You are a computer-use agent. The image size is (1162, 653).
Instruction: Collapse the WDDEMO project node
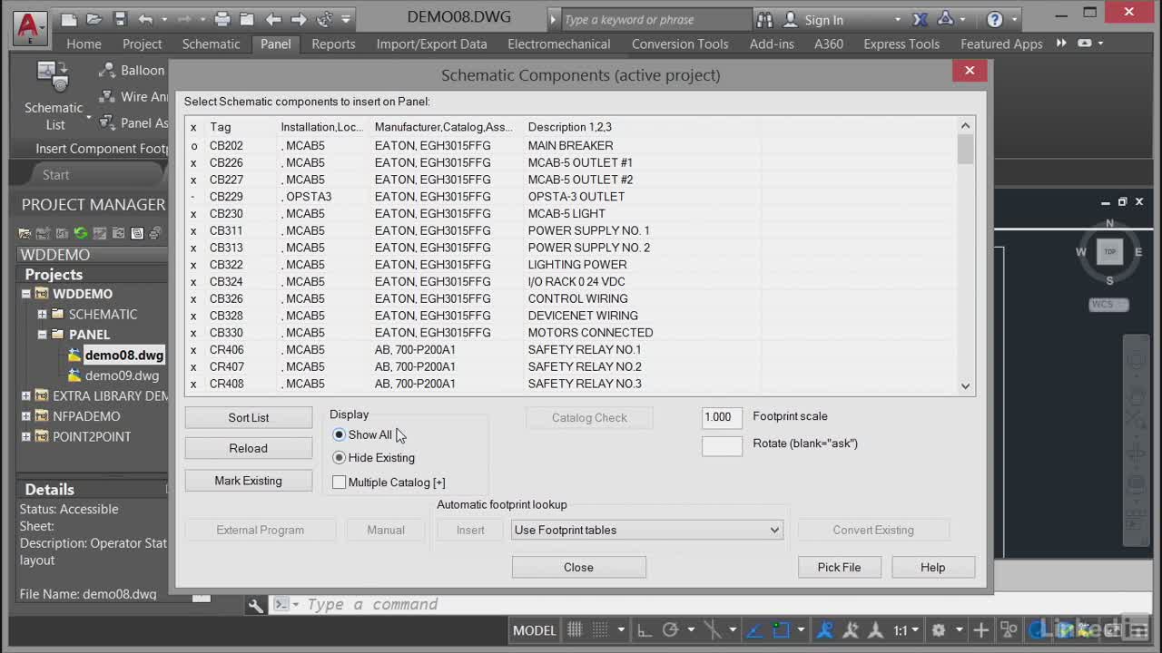pos(26,294)
